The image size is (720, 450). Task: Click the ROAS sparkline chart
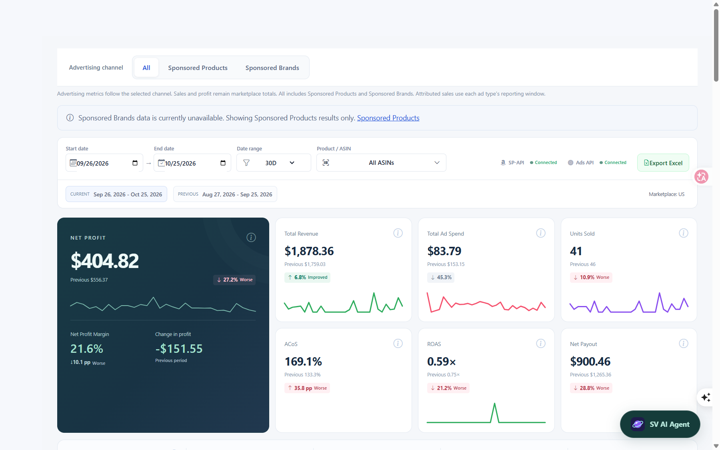click(x=486, y=413)
